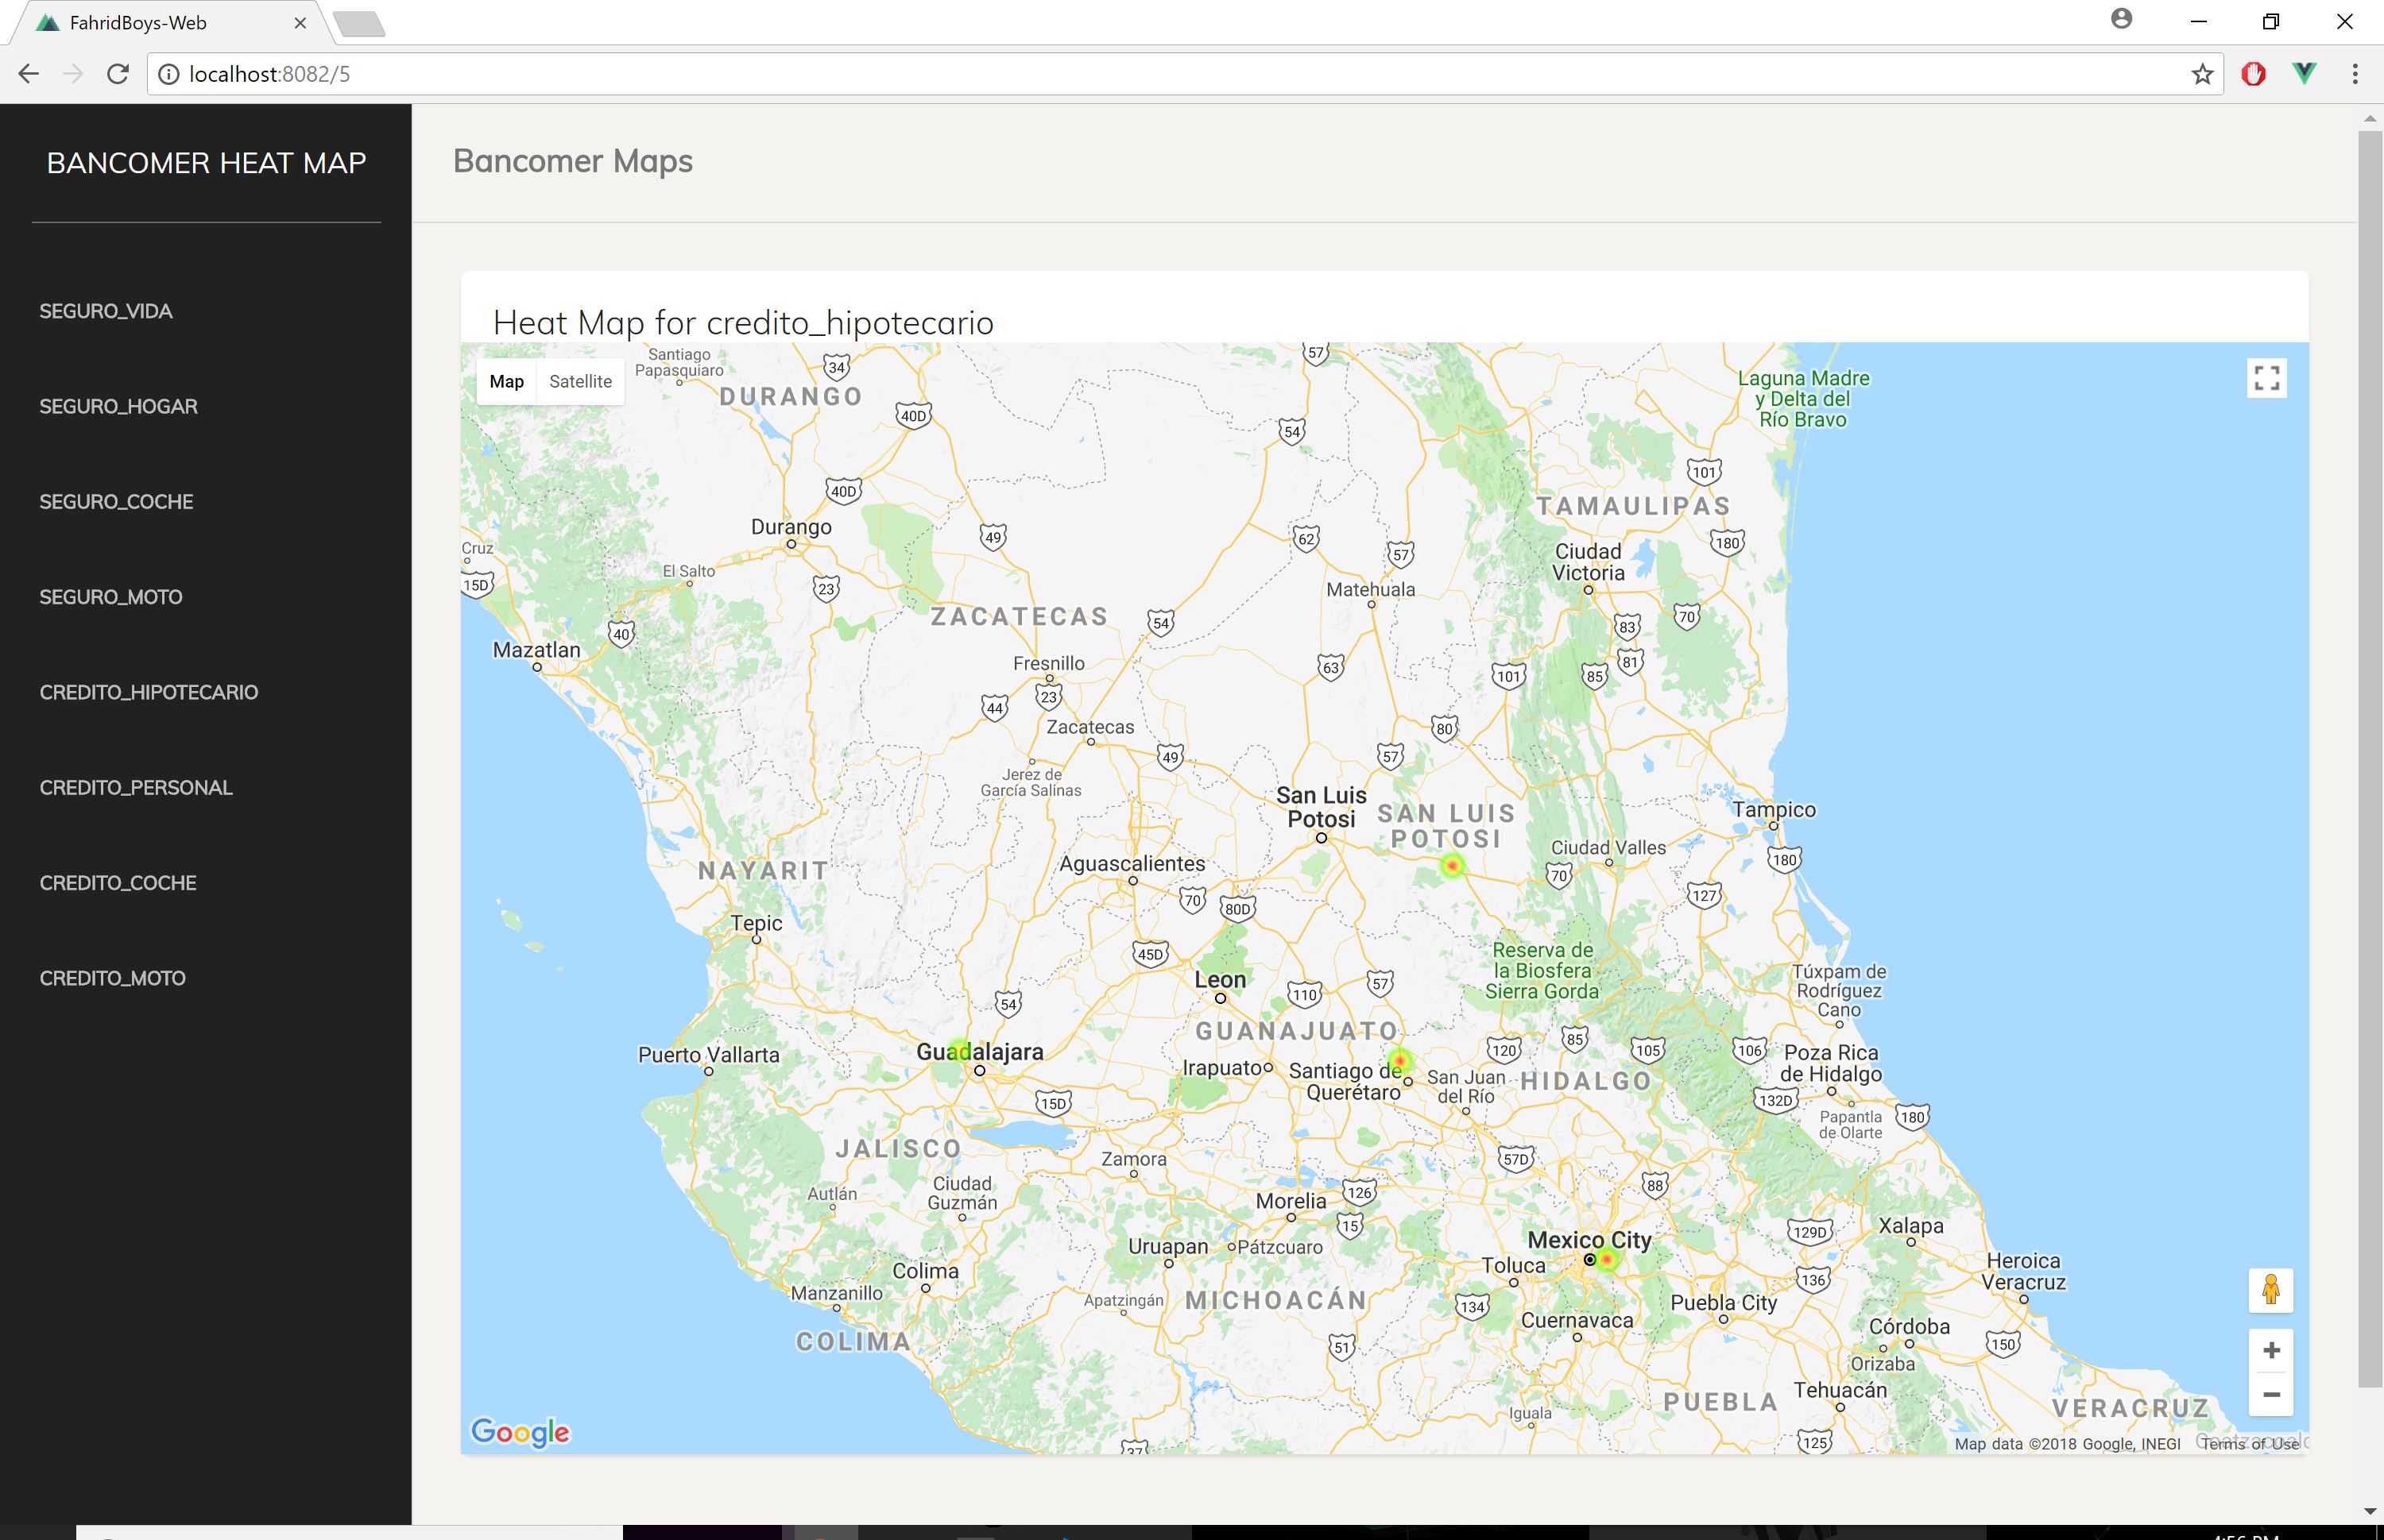
Task: Open the SEGURO_VIDA heat map
Action: pos(106,311)
